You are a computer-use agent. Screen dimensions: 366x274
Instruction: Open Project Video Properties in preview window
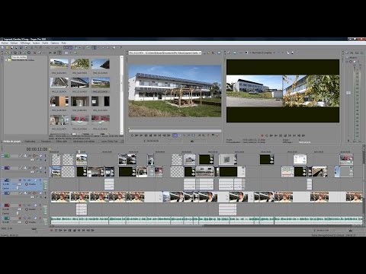tap(229, 53)
